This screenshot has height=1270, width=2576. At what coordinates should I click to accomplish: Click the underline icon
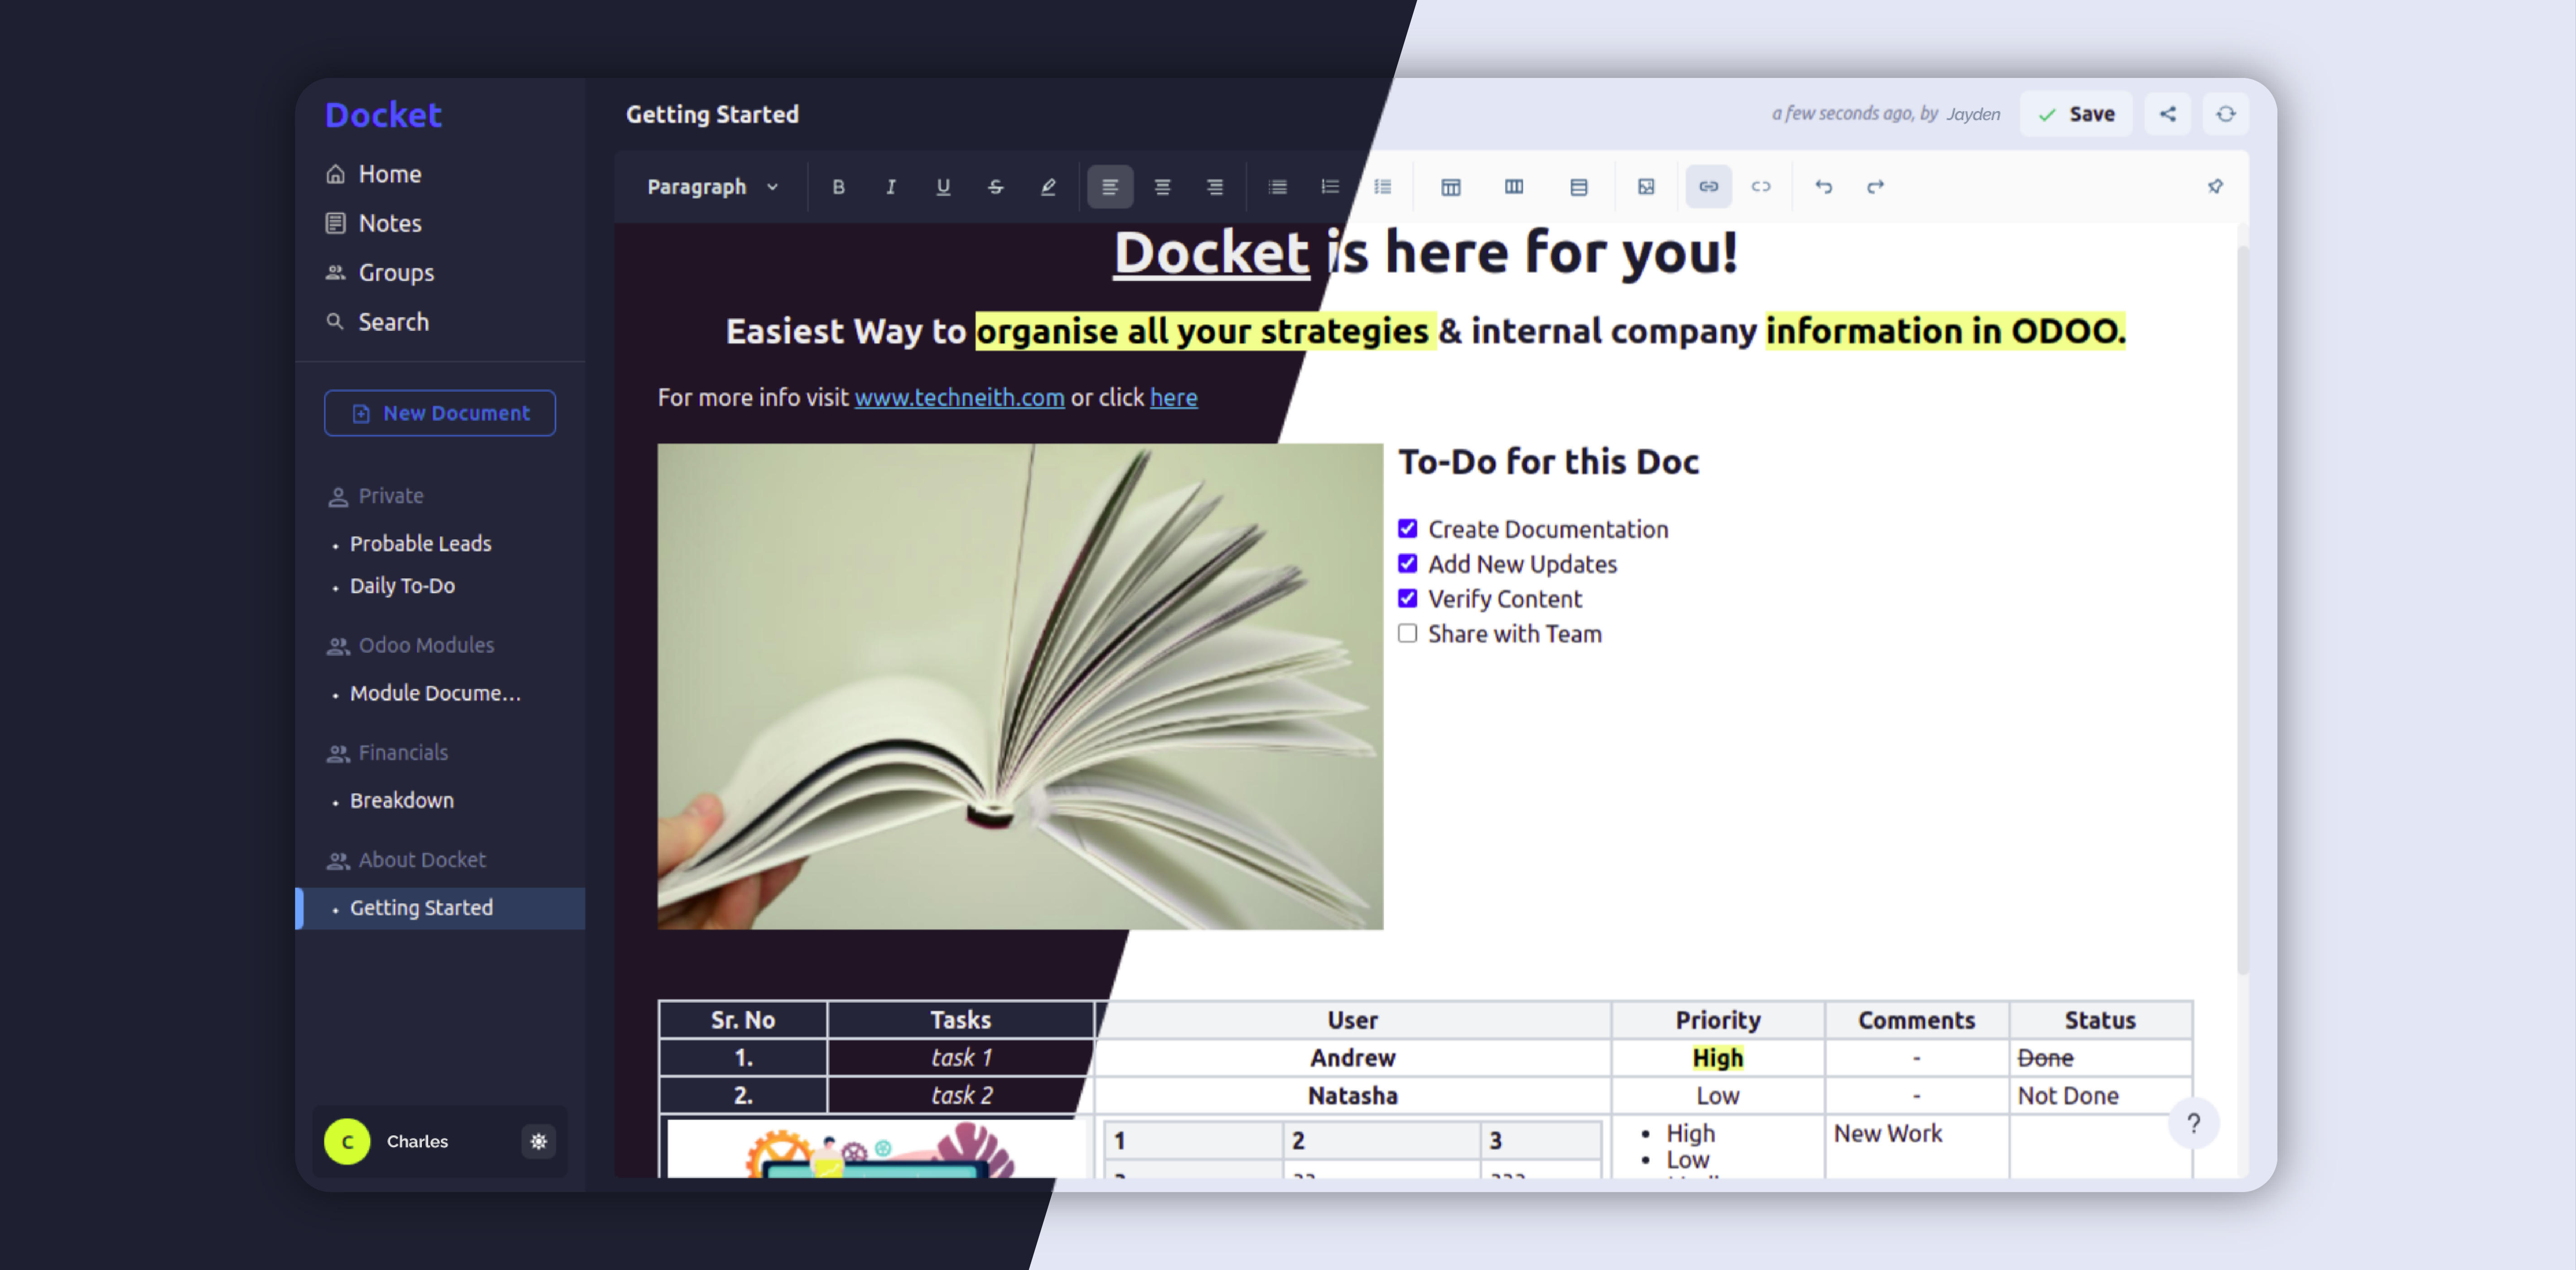coord(942,187)
